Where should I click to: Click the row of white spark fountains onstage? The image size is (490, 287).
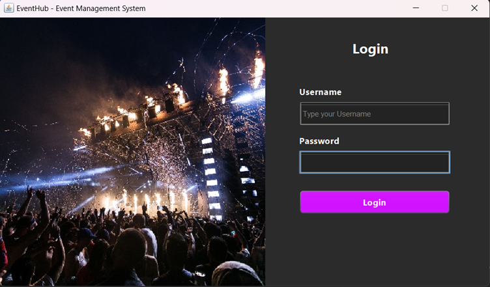pos(147,201)
